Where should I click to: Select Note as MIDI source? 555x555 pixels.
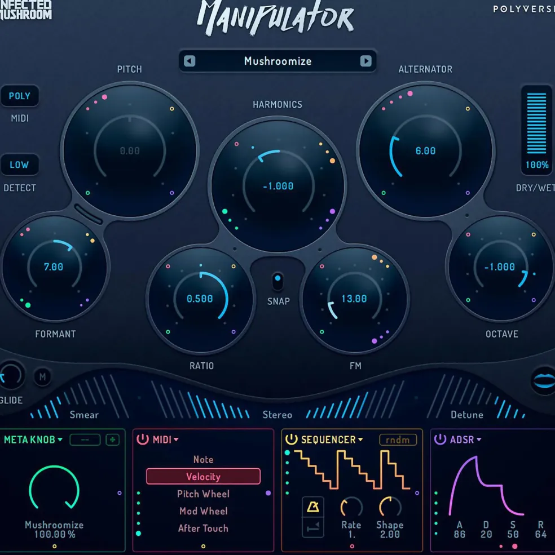pos(203,459)
